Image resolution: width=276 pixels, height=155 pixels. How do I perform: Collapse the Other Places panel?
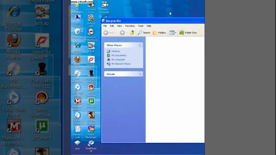click(x=140, y=45)
